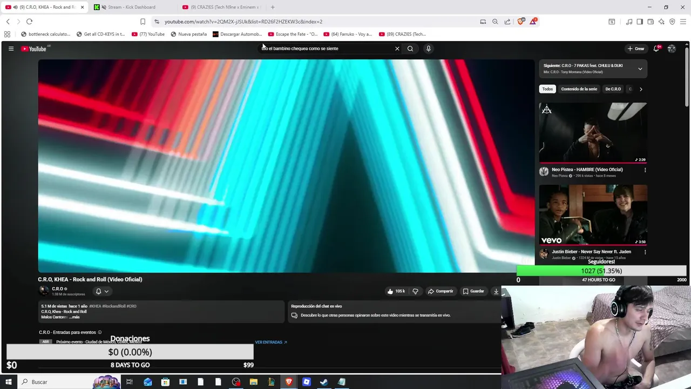
Task: Show info about Entradas para eventos
Action: coord(100,332)
